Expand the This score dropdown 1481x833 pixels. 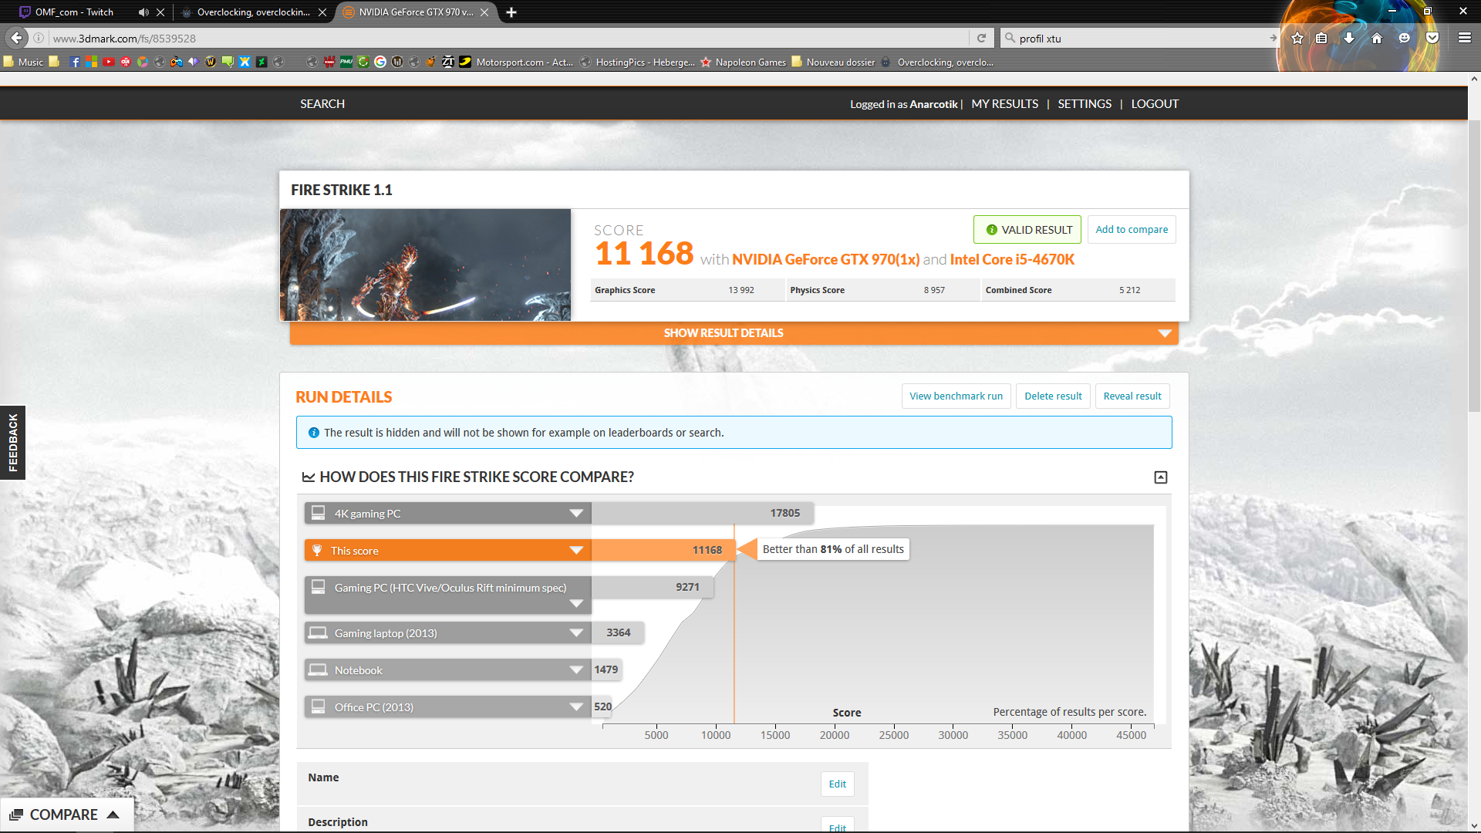click(x=575, y=551)
